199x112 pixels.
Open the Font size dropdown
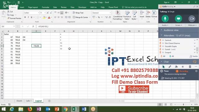pos(45,13)
